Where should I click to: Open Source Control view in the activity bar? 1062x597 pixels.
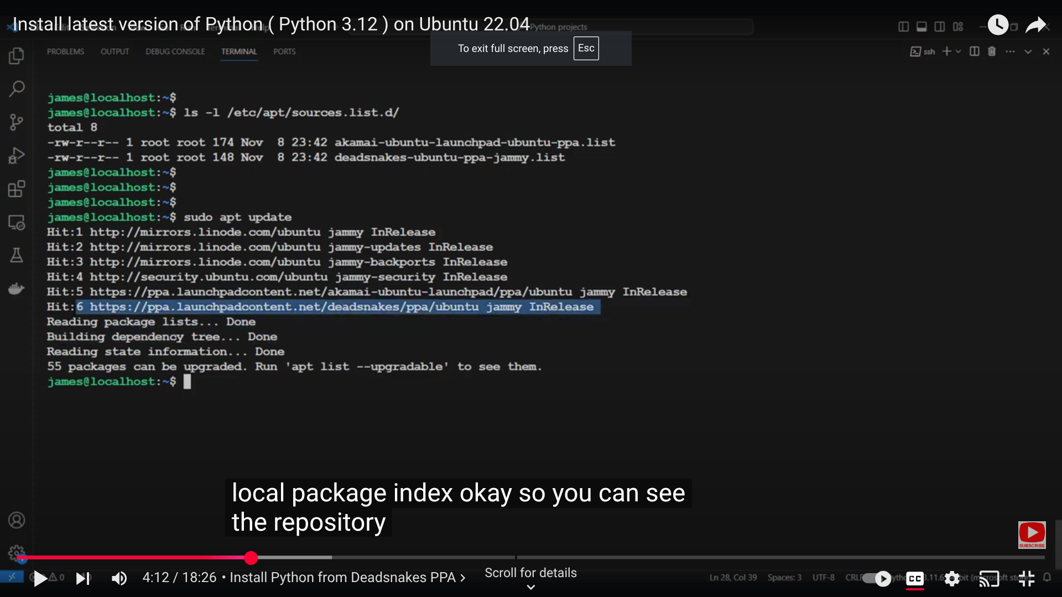(17, 122)
